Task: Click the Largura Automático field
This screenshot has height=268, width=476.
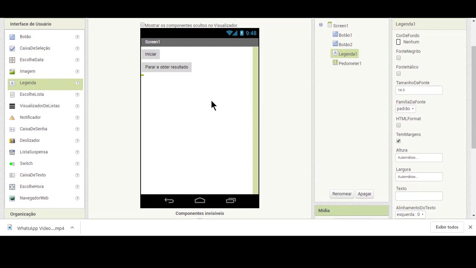Action: [419, 177]
